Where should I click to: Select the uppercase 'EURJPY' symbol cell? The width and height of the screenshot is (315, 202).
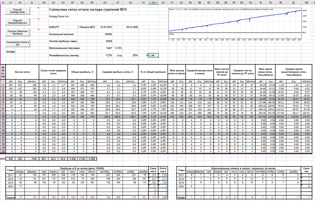click(x=54, y=27)
